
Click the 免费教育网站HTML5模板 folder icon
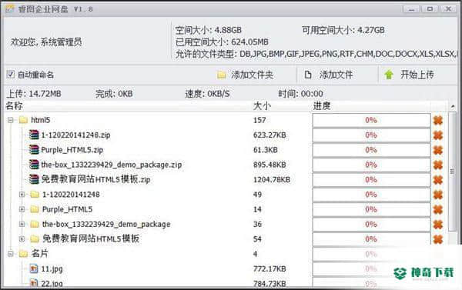click(35, 238)
